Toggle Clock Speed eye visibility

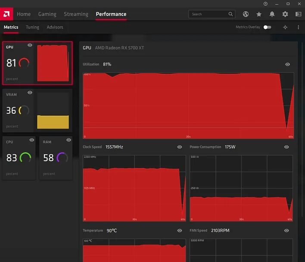(x=180, y=147)
